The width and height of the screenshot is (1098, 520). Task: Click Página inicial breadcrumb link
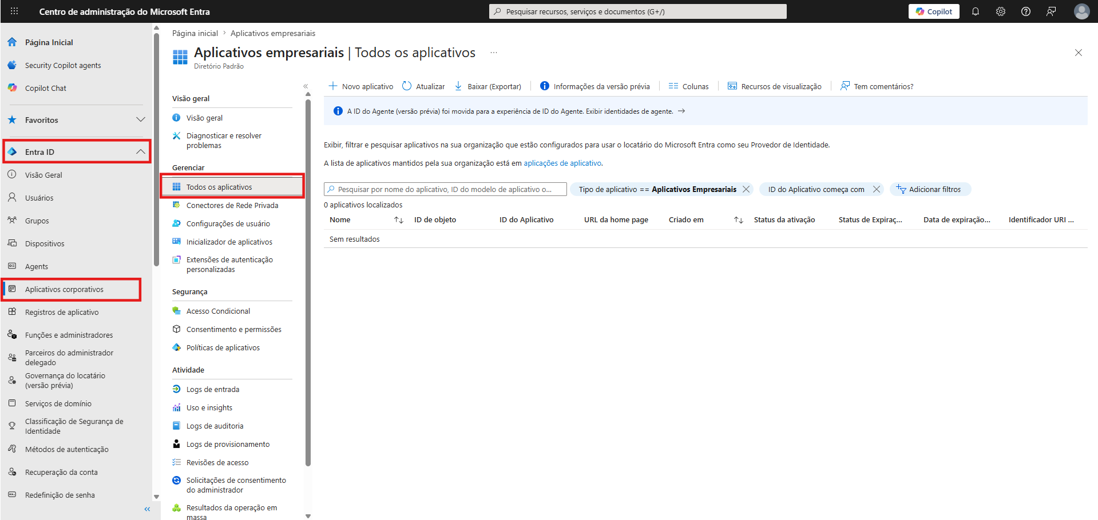click(x=195, y=33)
